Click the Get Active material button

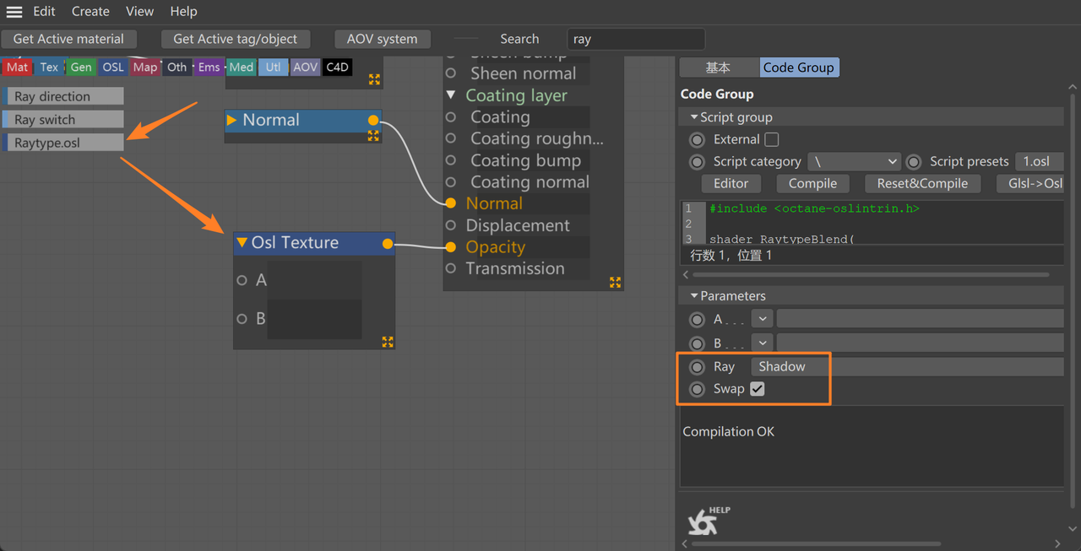point(68,39)
